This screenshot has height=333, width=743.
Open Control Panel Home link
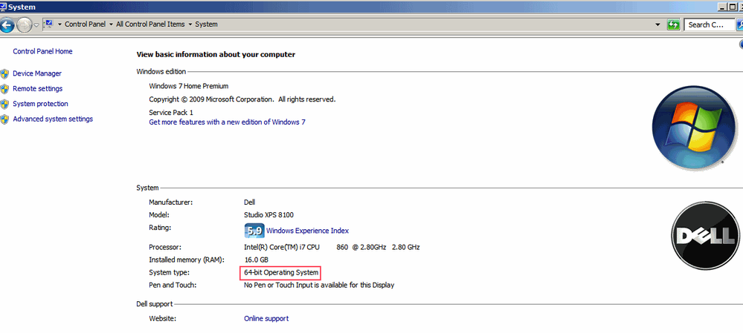click(x=42, y=51)
